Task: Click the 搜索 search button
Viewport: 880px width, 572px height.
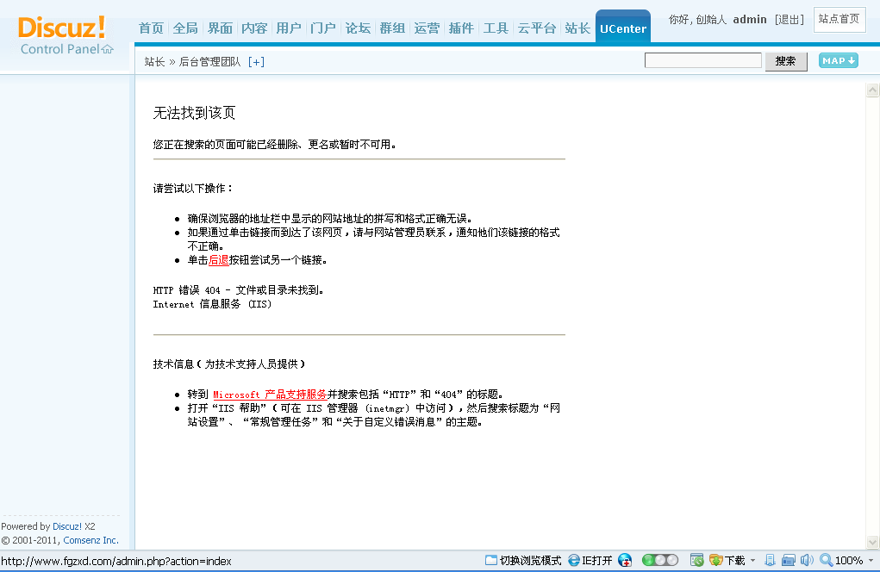Action: (786, 61)
